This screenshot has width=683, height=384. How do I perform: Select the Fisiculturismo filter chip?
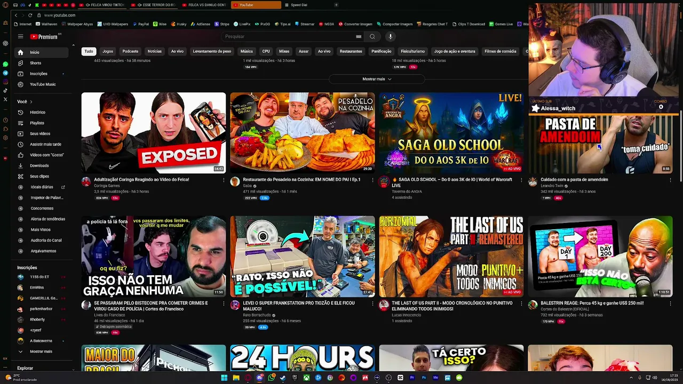tap(413, 51)
